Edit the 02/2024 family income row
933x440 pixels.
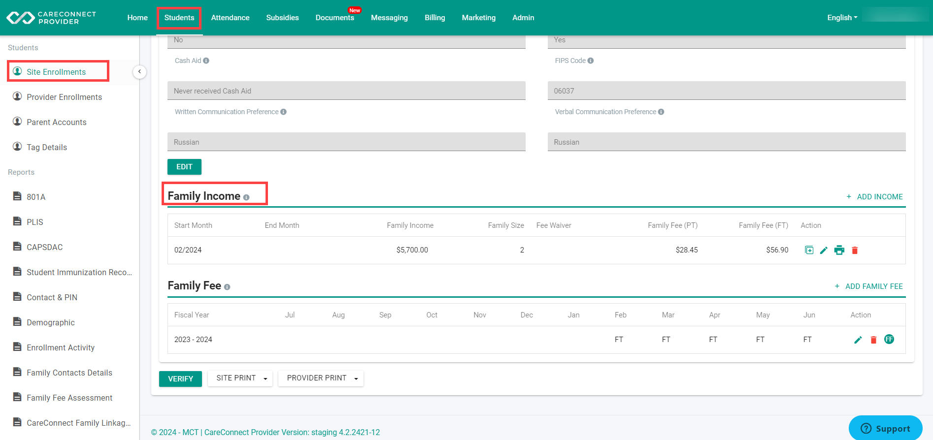pos(824,251)
